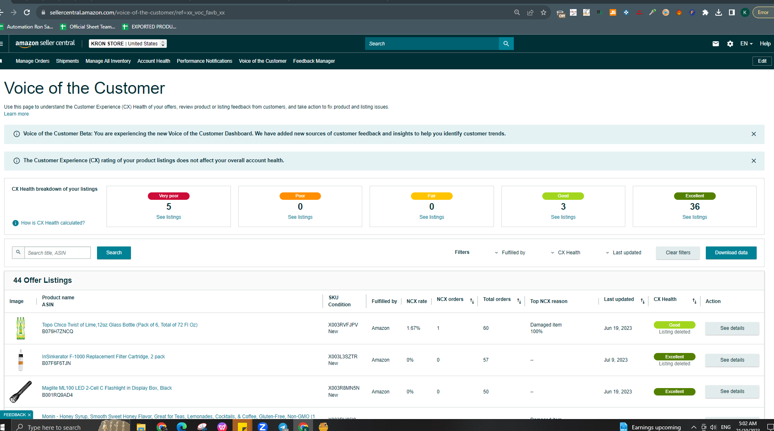This screenshot has height=431, width=774.
Task: Click the magnifier button in header search
Action: pos(506,44)
